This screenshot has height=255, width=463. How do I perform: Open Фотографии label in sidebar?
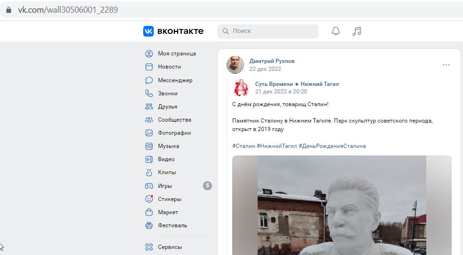174,133
